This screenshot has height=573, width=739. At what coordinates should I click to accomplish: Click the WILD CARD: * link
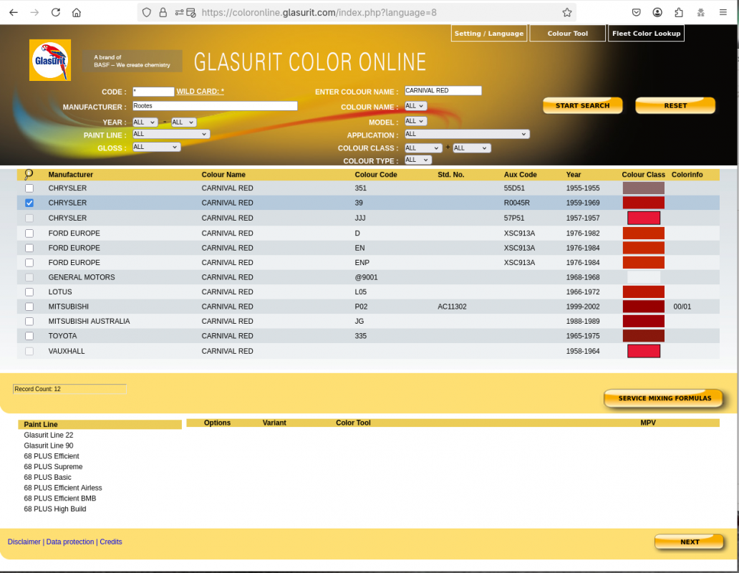(201, 92)
